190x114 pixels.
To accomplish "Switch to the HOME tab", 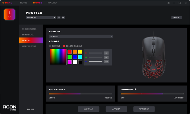I will point(24,3).
